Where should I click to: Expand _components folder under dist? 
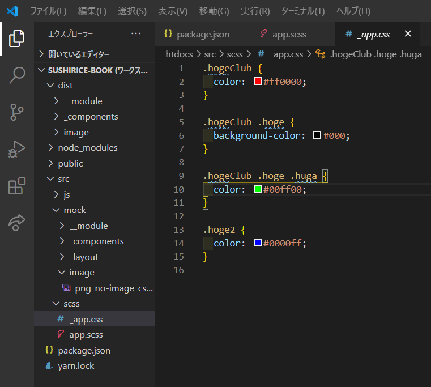click(x=94, y=117)
